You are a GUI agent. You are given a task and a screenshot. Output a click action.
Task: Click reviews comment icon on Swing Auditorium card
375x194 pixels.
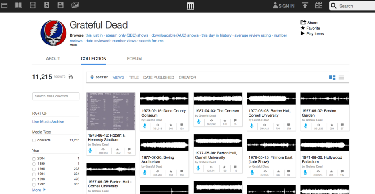click(x=181, y=172)
